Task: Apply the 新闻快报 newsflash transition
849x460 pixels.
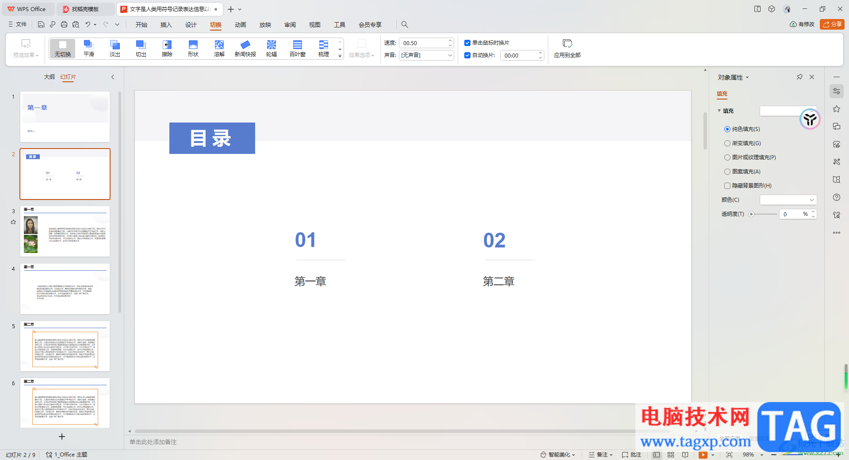Action: pos(245,48)
